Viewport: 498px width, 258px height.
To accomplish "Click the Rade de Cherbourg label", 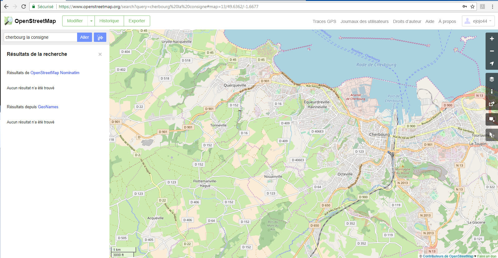I will point(376,65).
